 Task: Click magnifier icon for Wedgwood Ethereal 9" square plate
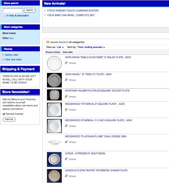[66, 109]
